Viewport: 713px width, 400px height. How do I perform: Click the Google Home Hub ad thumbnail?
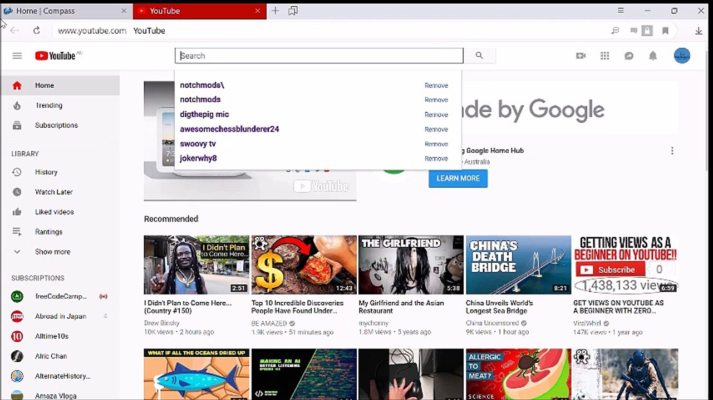tap(250, 141)
